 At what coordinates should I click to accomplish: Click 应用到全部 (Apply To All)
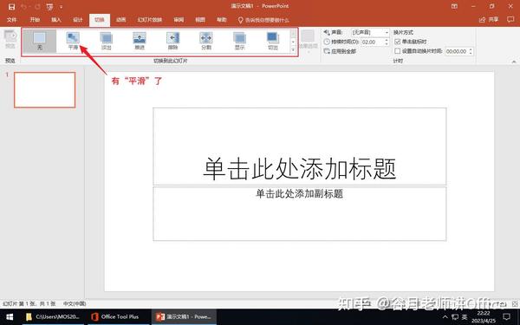[340, 51]
